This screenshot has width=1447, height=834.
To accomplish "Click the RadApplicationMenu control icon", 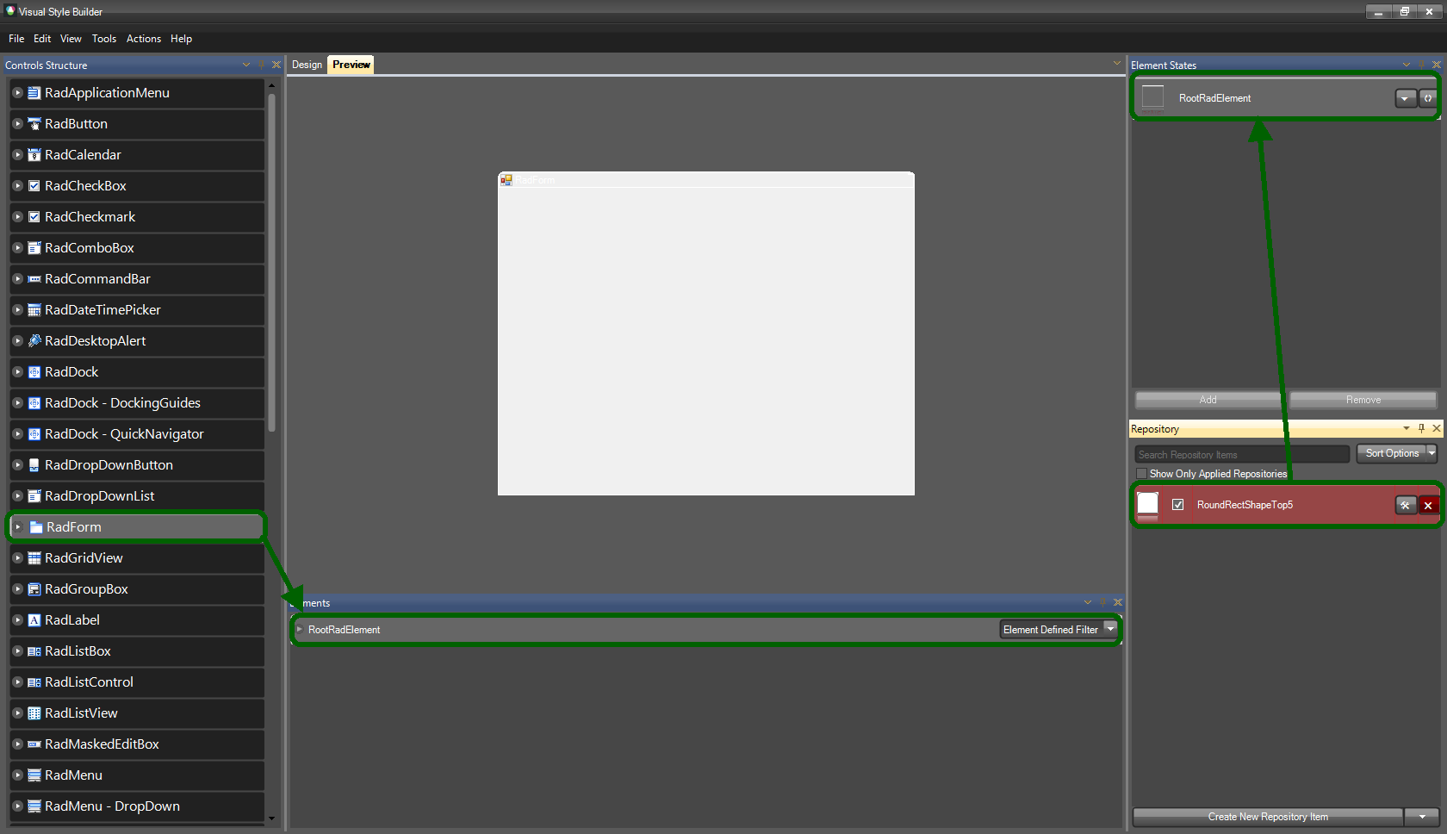I will pyautogui.click(x=34, y=93).
